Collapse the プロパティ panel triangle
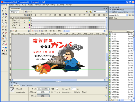The image size is (135, 102). [12, 85]
